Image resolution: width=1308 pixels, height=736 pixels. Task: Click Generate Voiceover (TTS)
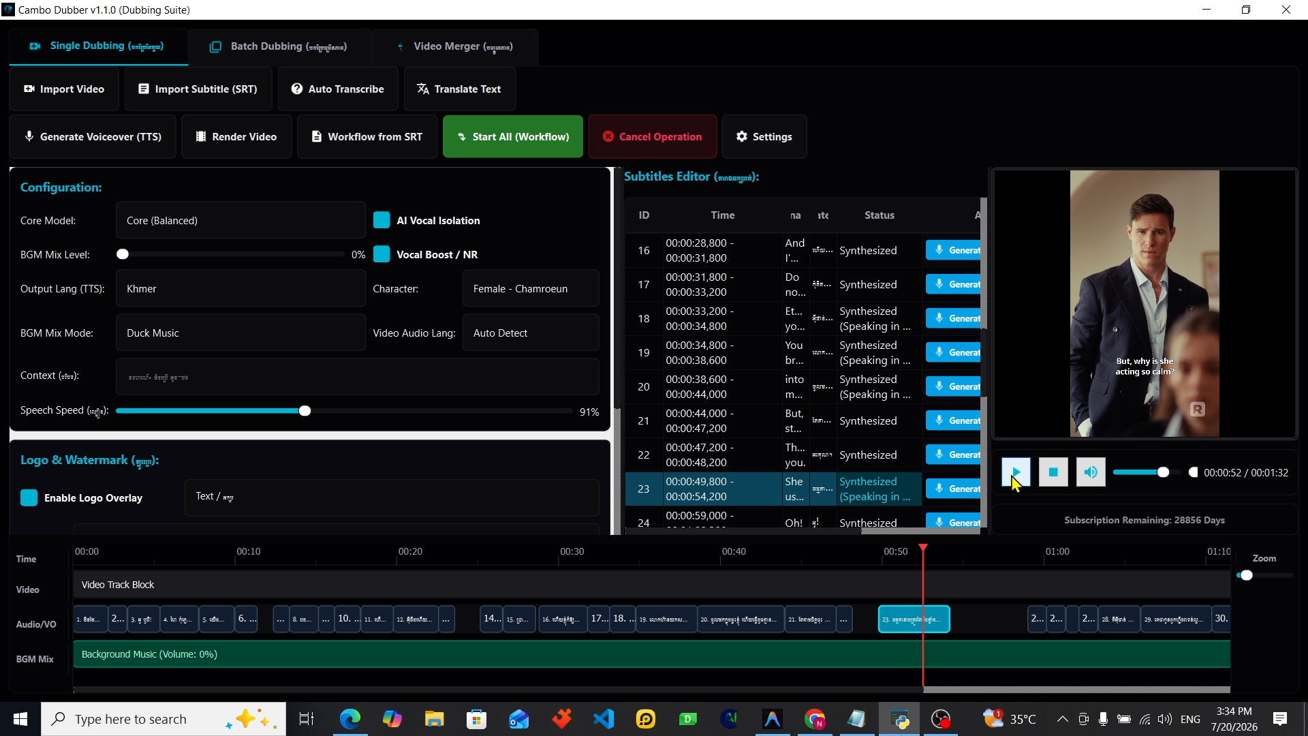pyautogui.click(x=93, y=137)
